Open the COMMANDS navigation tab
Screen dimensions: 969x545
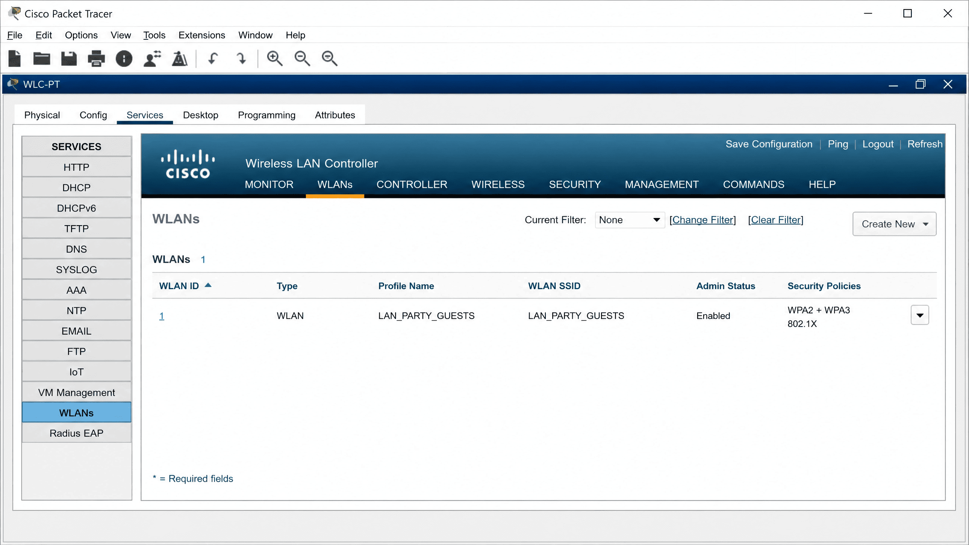[754, 184]
